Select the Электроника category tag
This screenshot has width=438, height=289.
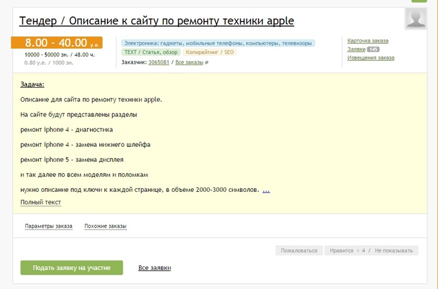[x=218, y=43]
